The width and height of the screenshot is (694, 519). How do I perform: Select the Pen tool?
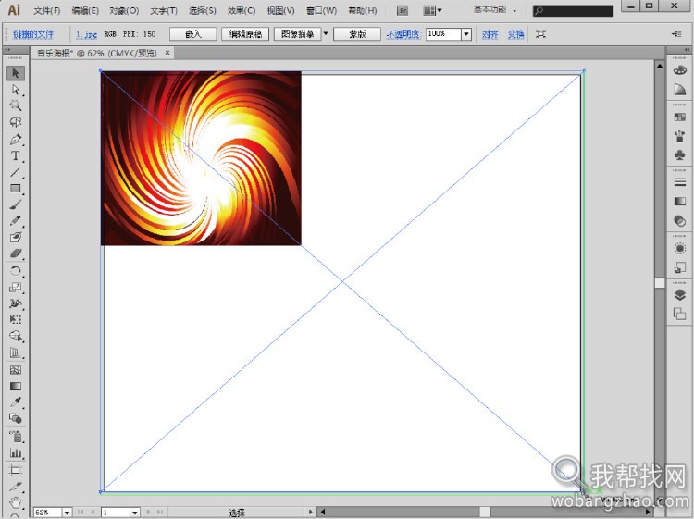point(16,140)
